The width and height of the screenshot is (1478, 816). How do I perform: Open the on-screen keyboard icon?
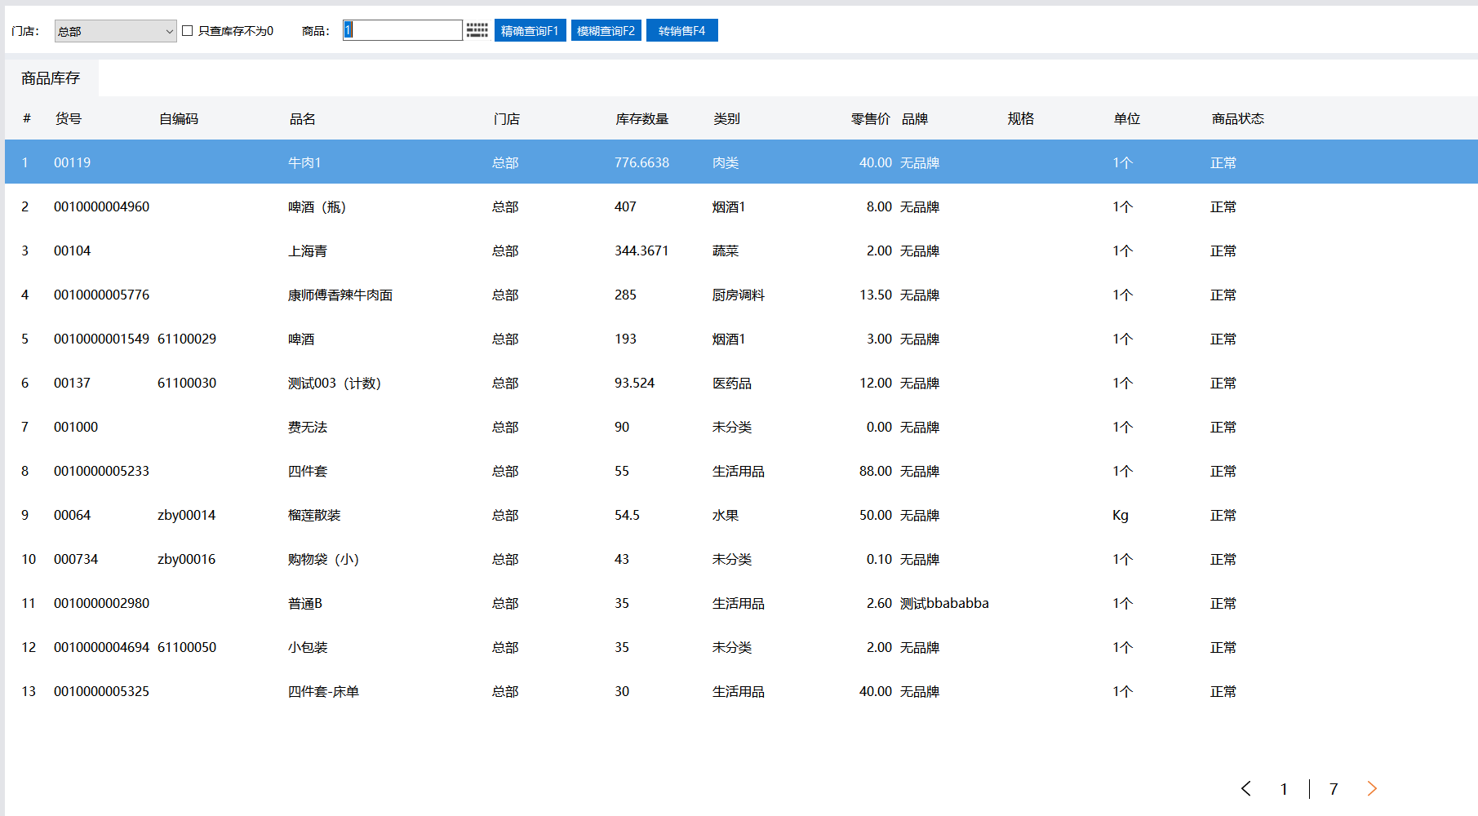477,30
